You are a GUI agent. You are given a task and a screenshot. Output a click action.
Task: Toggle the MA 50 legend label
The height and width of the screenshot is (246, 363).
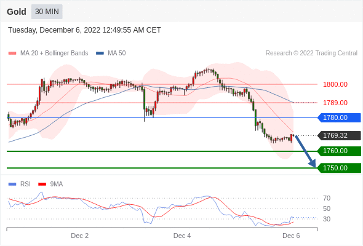(x=117, y=54)
